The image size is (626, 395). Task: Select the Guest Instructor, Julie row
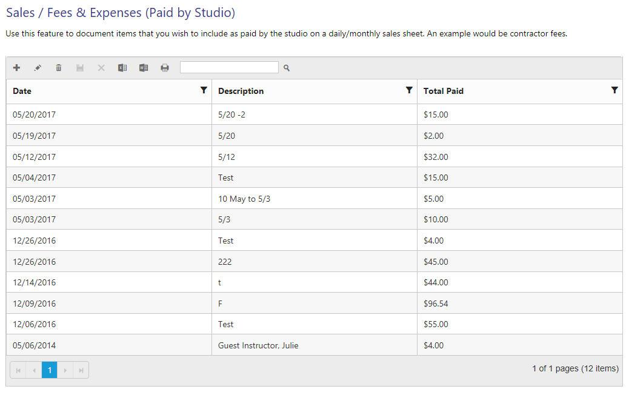(258, 345)
